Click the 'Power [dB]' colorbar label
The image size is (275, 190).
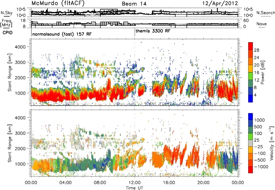pyautogui.click(x=262, y=72)
